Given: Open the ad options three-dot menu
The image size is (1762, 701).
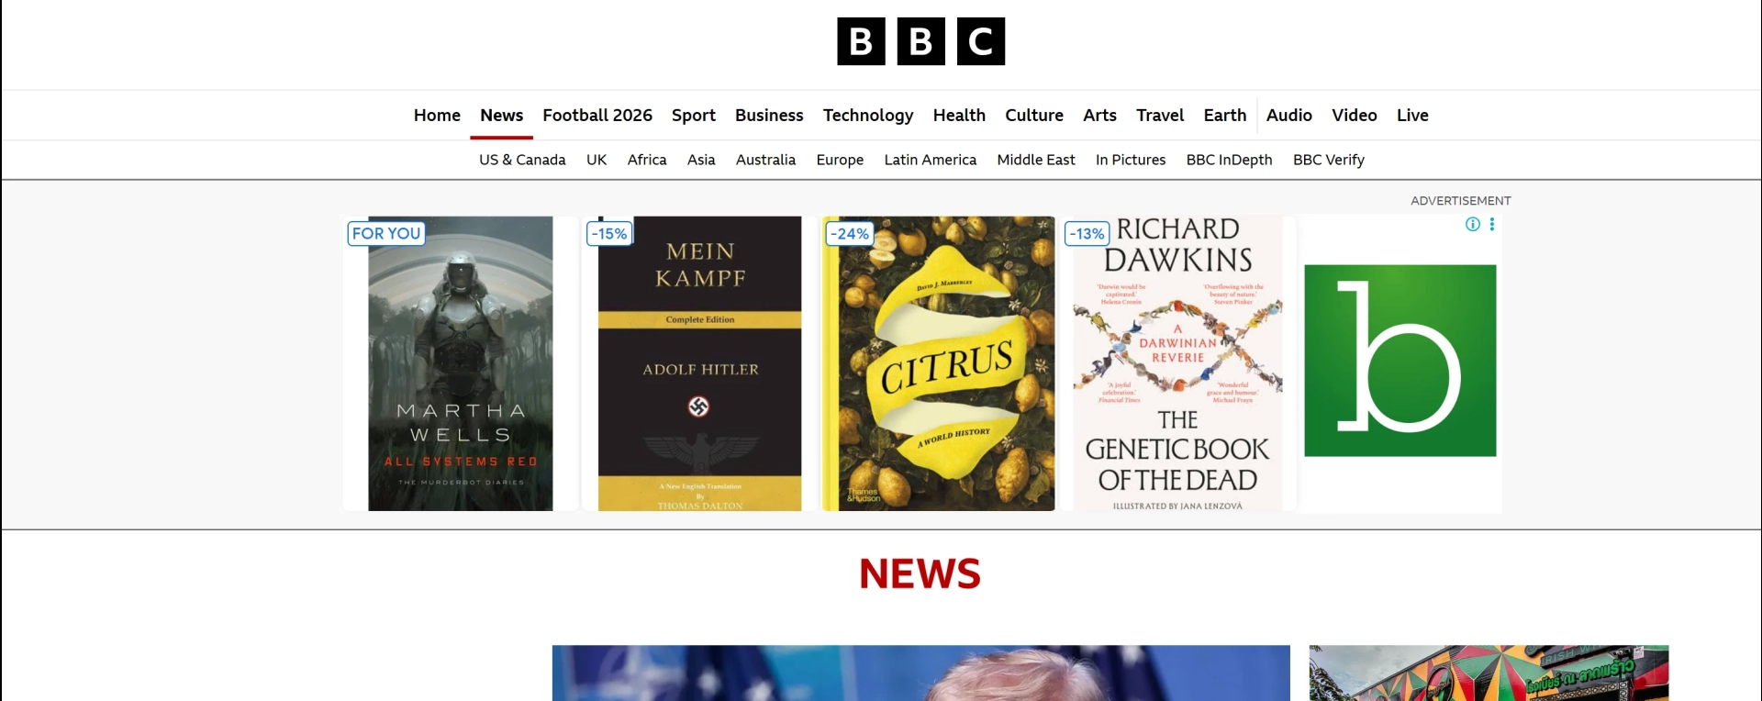Looking at the screenshot, I should tap(1492, 224).
